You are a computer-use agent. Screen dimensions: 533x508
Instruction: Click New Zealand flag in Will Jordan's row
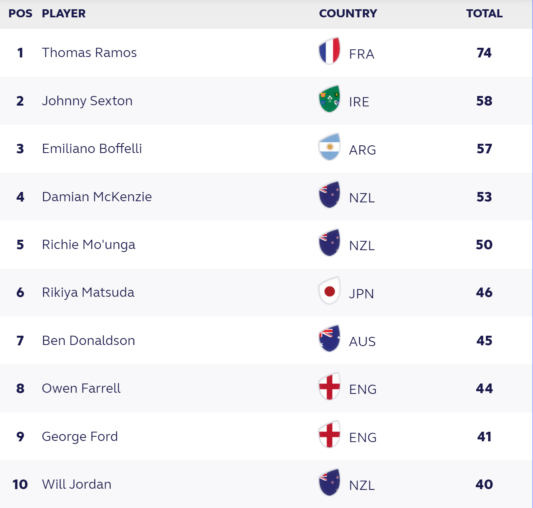(329, 482)
